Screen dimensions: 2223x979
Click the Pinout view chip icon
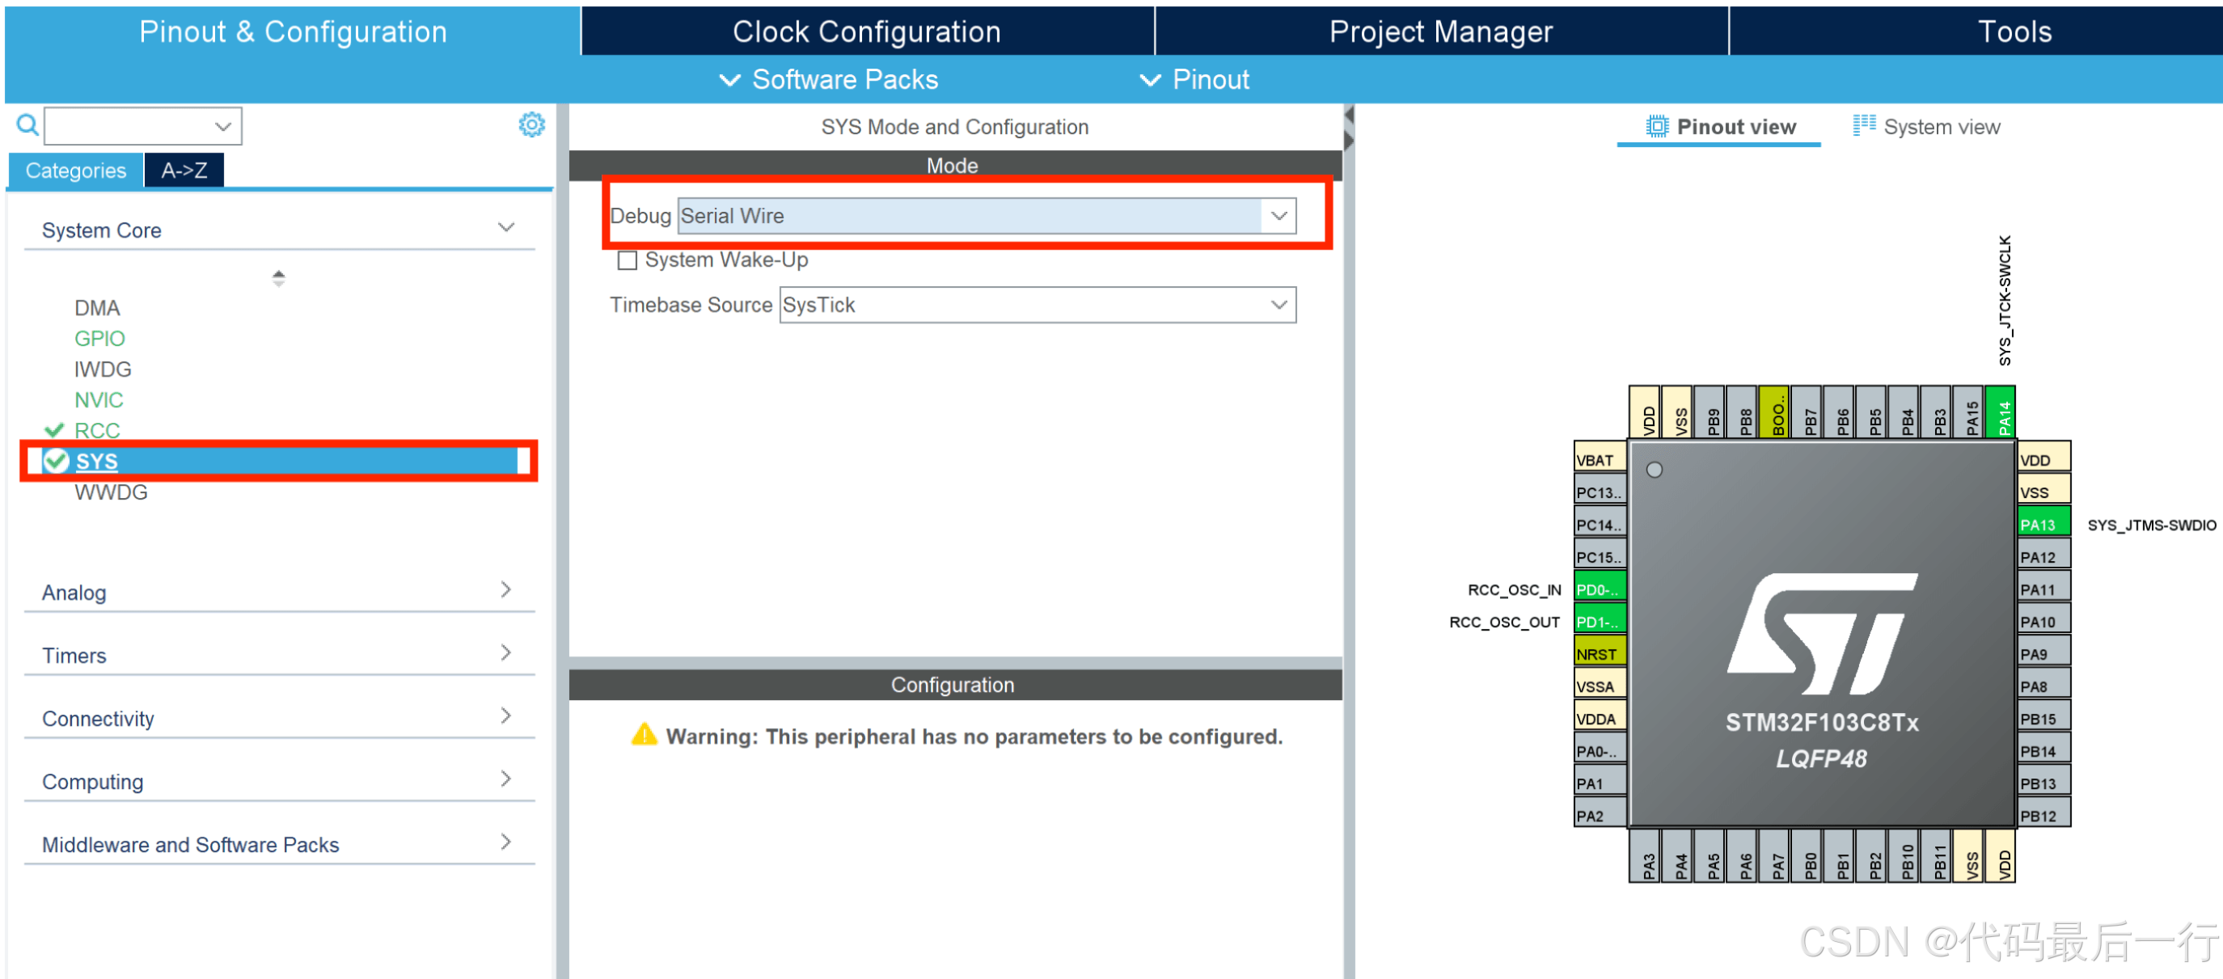[1656, 127]
